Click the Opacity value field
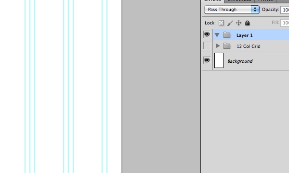 click(x=285, y=10)
